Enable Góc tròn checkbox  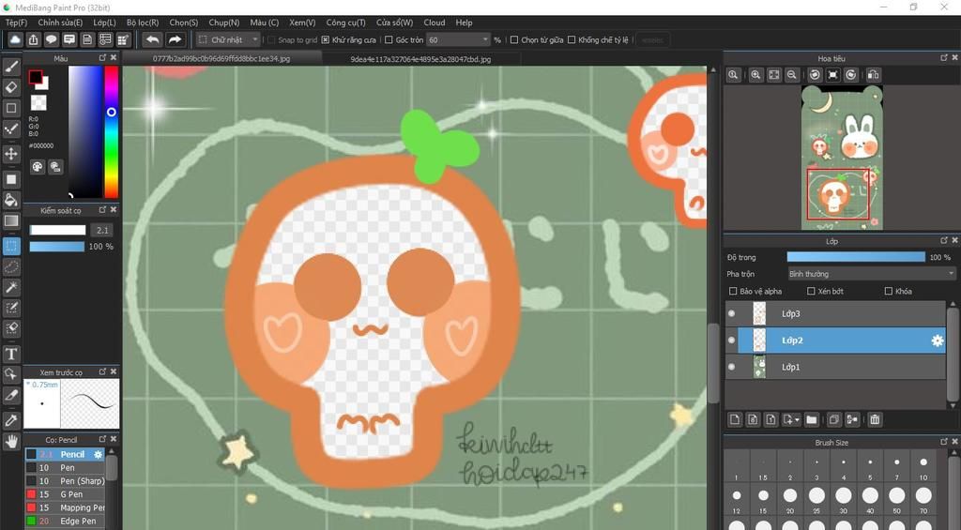point(389,39)
